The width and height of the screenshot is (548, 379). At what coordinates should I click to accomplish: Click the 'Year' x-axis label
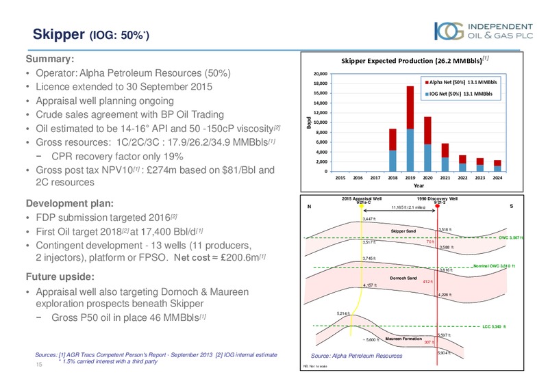419,185
